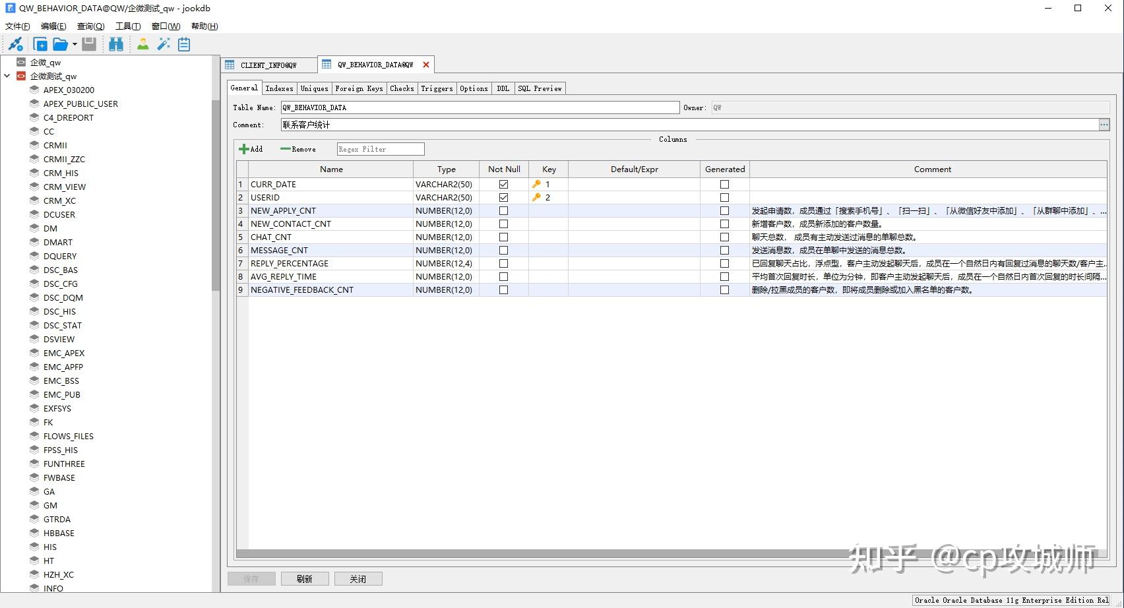
Task: Toggle the Generated checkbox for USERID
Action: (x=724, y=197)
